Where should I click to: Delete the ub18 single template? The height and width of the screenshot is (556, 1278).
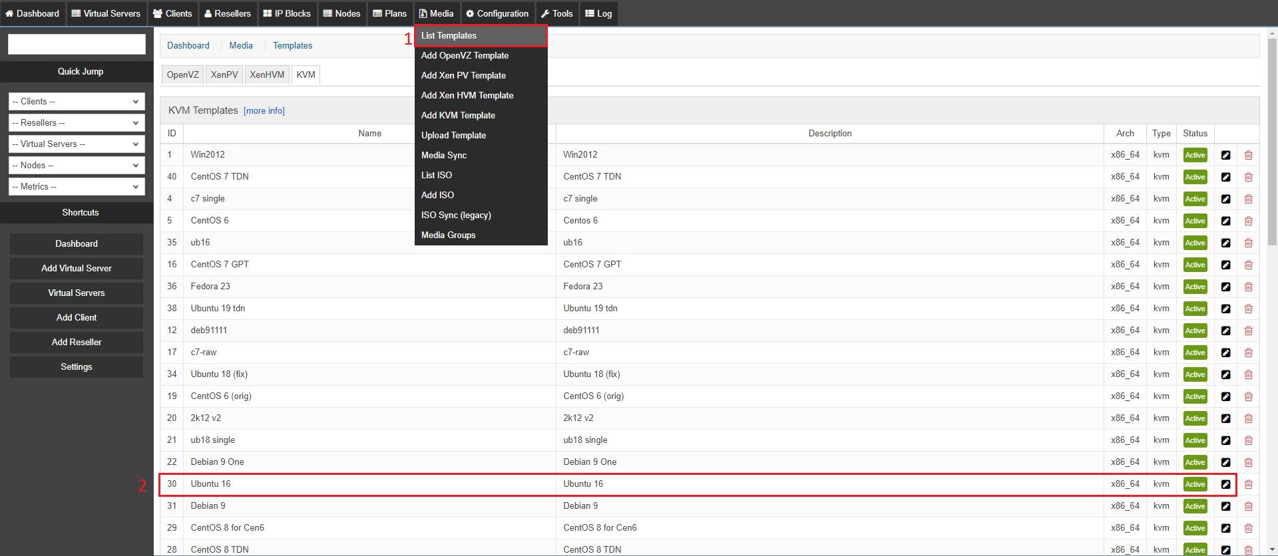[x=1248, y=440]
